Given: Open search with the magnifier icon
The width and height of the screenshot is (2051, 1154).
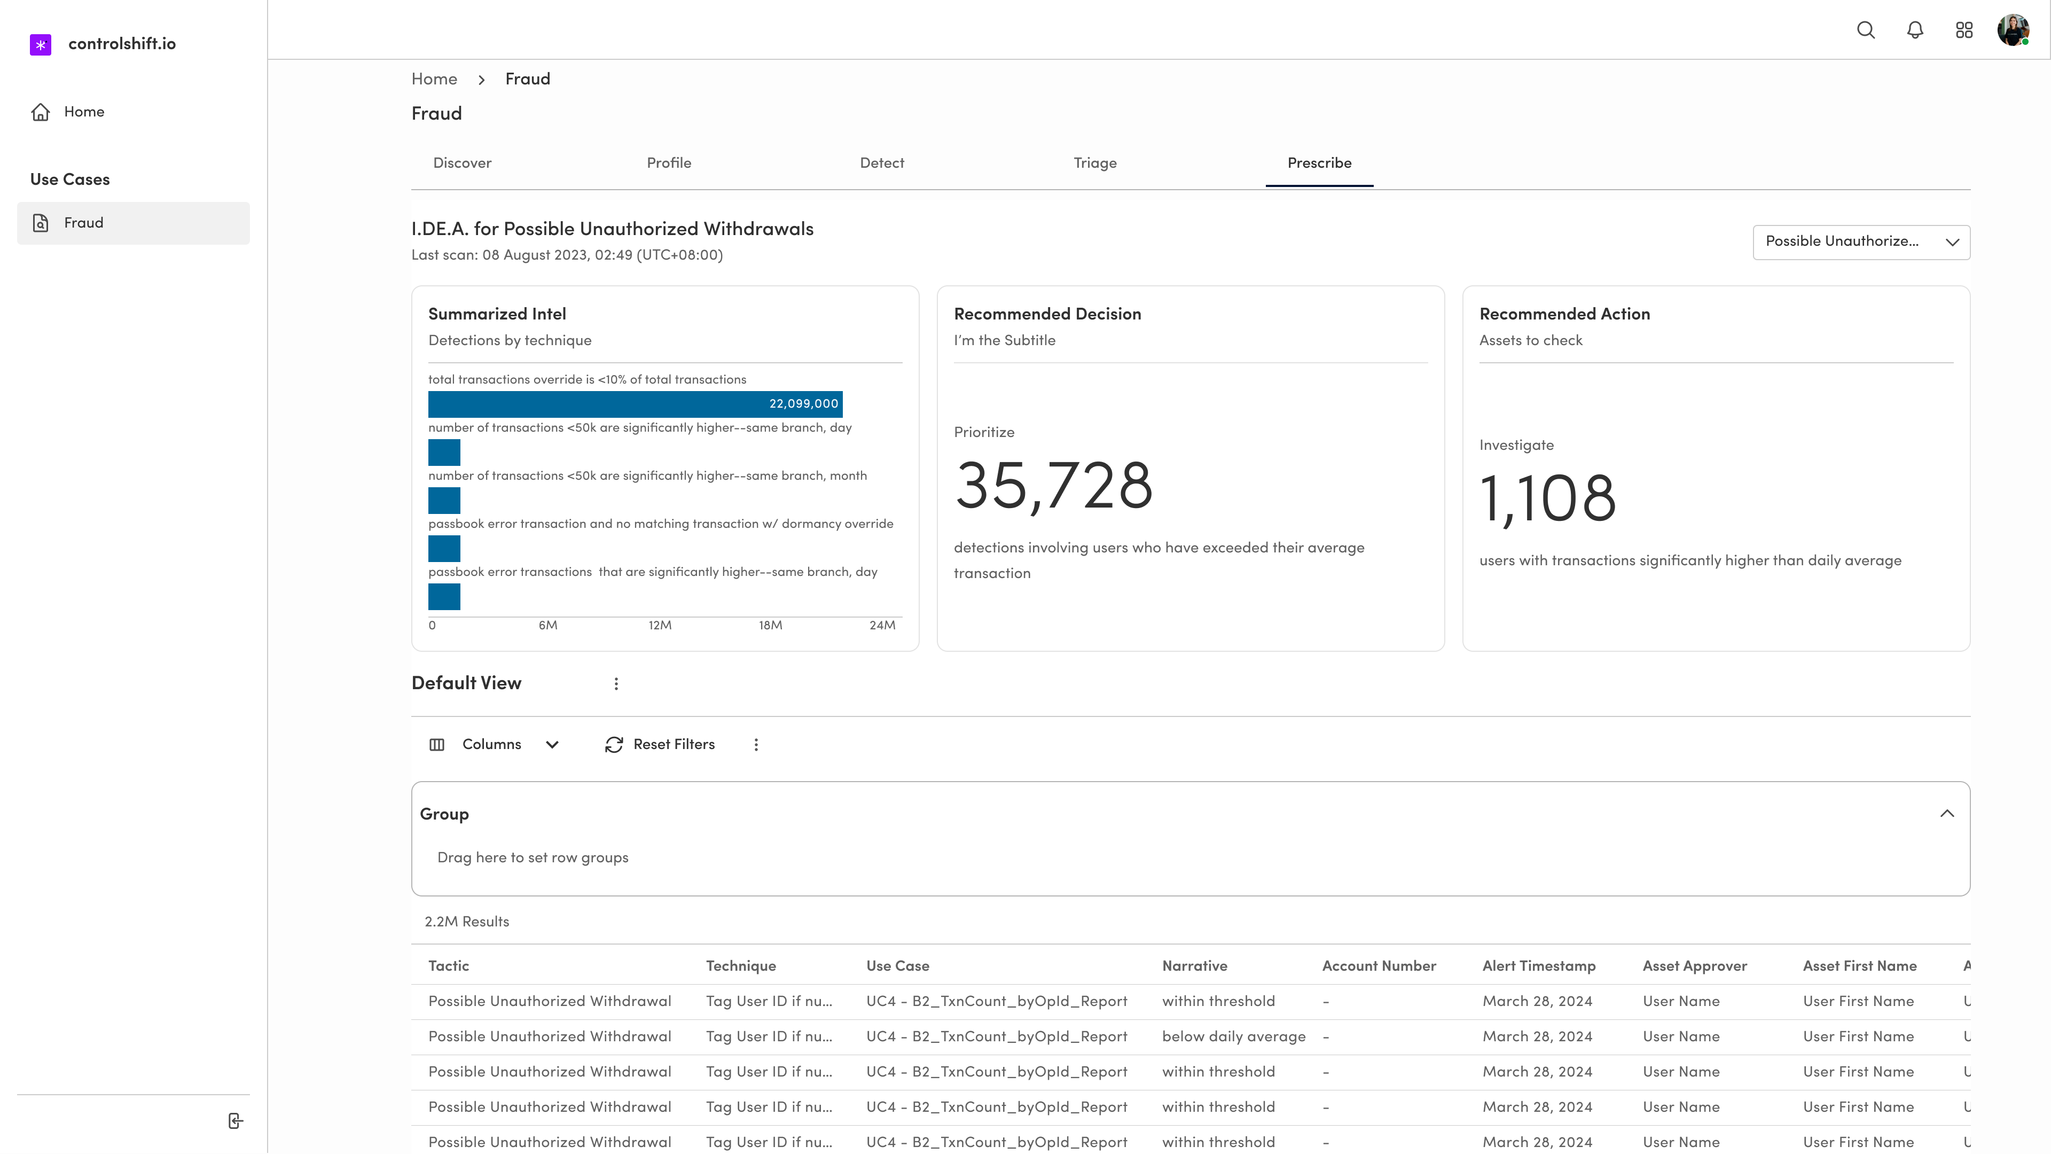Looking at the screenshot, I should (1866, 30).
